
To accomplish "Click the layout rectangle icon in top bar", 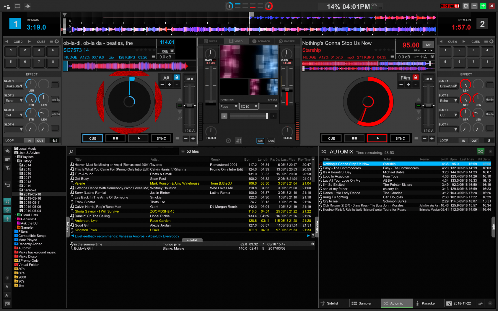I will tap(18, 6).
